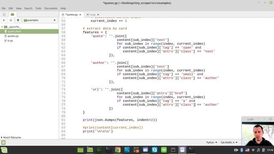
Task: Open the system monitor taskbar icon
Action: point(99,150)
